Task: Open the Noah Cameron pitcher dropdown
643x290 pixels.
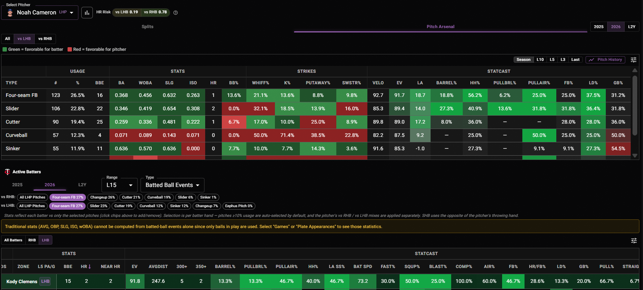Action: (40, 13)
